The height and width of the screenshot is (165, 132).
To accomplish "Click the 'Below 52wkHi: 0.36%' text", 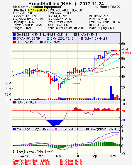I will coord(27,25).
